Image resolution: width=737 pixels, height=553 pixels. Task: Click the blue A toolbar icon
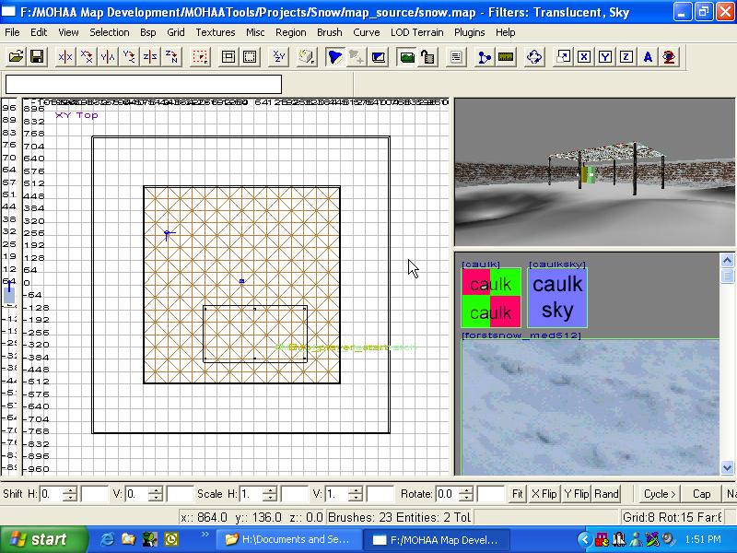click(648, 57)
